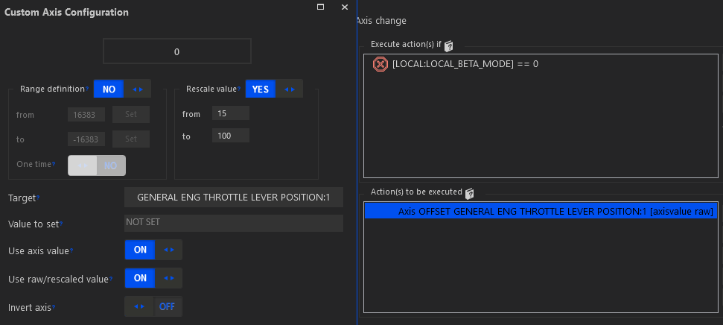Click the Rescale to field showing 100
This screenshot has width=723, height=325.
click(x=230, y=136)
